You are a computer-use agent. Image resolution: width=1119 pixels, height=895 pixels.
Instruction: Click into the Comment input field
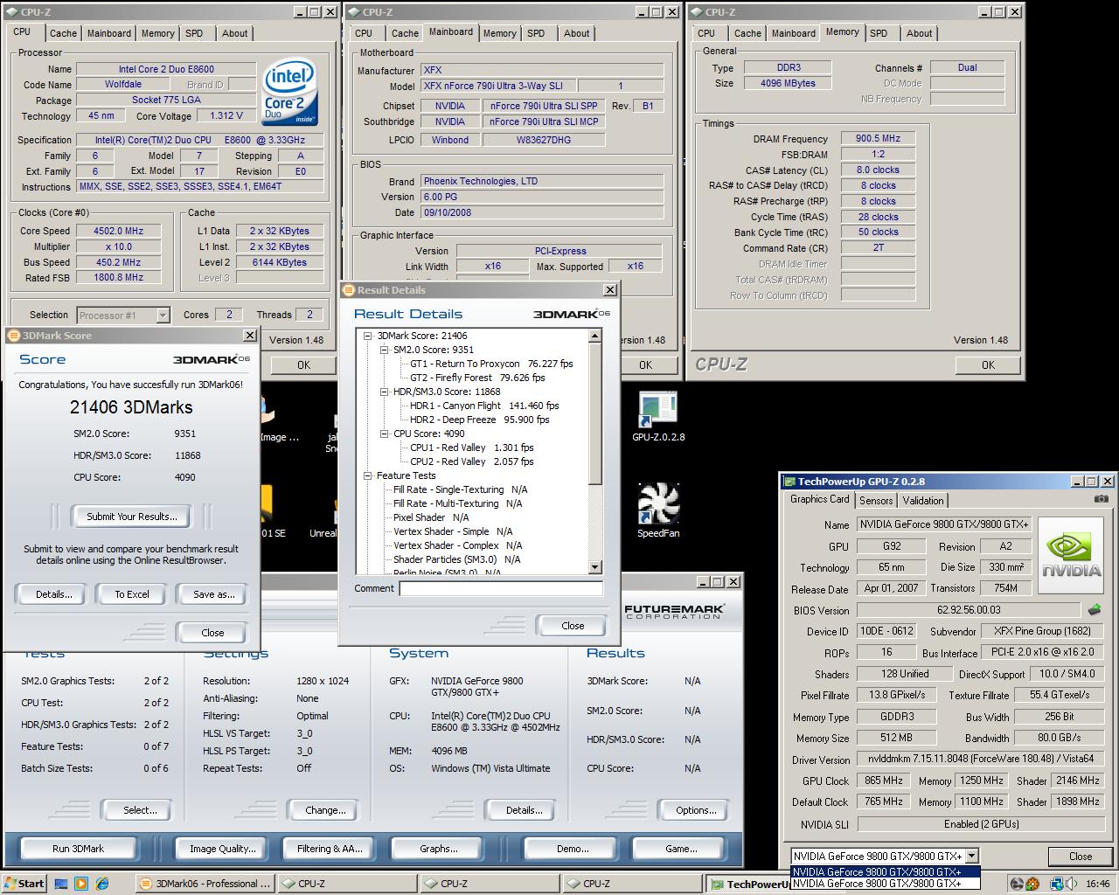coord(501,589)
